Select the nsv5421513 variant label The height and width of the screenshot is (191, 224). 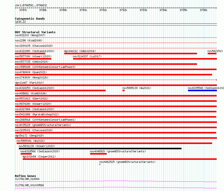click(x=215, y=51)
